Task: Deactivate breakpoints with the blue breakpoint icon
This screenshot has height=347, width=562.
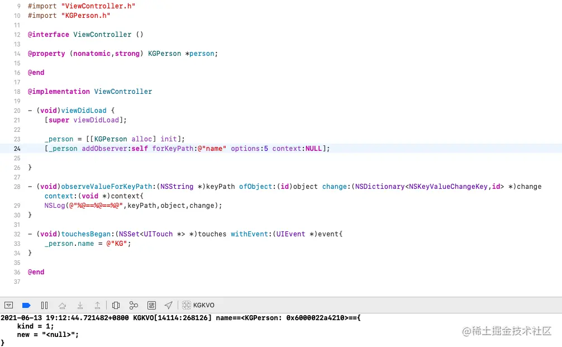Action: (x=26, y=305)
